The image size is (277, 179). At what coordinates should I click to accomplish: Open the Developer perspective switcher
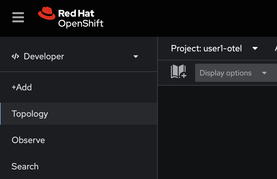(x=75, y=57)
